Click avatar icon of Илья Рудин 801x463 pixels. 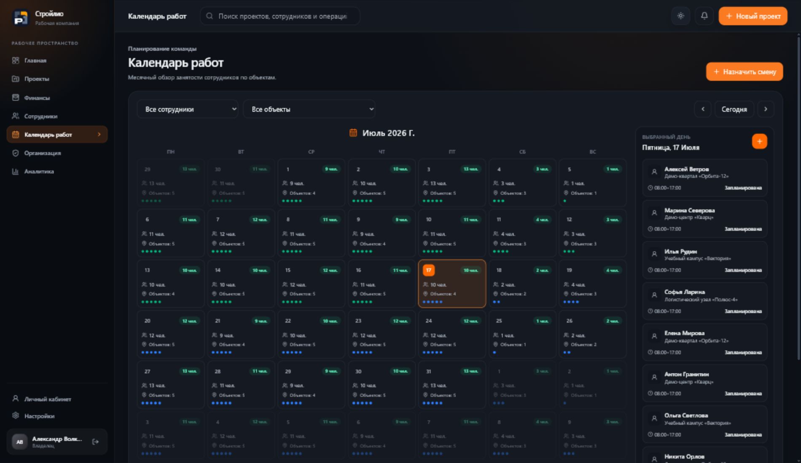pyautogui.click(x=654, y=254)
